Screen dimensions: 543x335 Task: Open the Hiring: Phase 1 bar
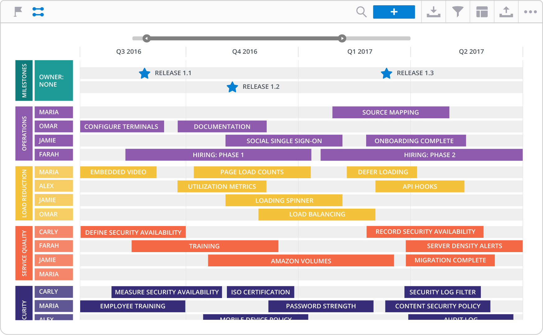[218, 155]
